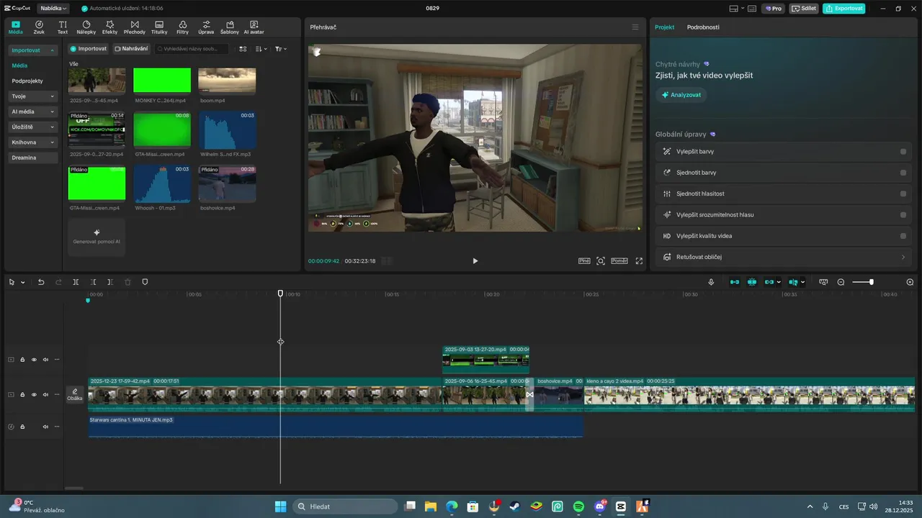Viewport: 922px width, 518px height.
Task: Toggle the Vylepšit barvy checkbox
Action: point(903,152)
